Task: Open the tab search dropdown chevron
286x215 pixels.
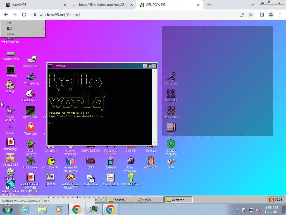Action: 252,5
